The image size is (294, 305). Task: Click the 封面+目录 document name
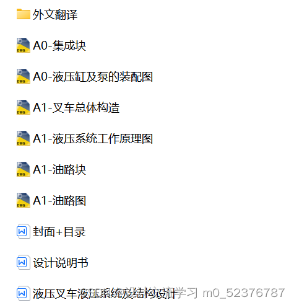tap(59, 231)
